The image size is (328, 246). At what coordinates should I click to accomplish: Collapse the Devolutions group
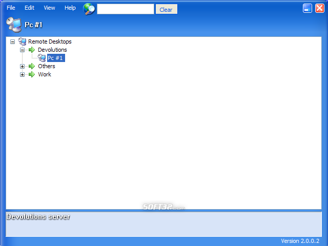[x=22, y=50]
